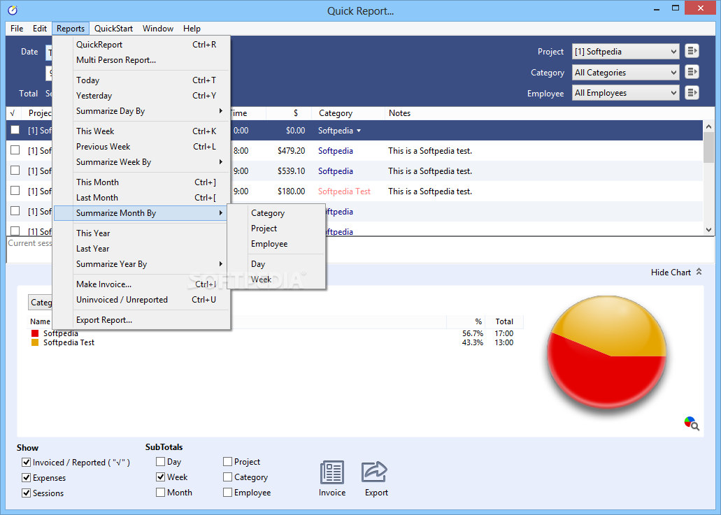The width and height of the screenshot is (721, 515).
Task: Click the Category filter list icon
Action: tap(692, 72)
